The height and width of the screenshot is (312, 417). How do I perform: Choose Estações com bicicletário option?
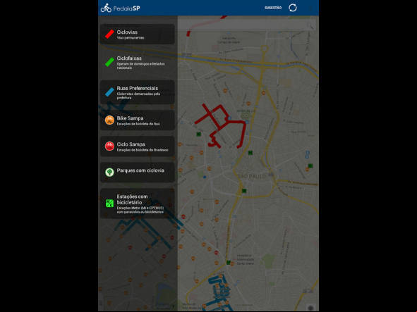click(x=138, y=204)
